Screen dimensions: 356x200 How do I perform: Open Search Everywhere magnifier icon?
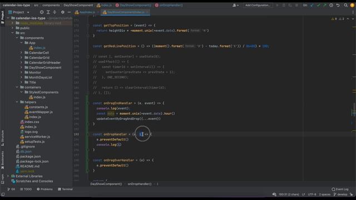(x=345, y=5)
